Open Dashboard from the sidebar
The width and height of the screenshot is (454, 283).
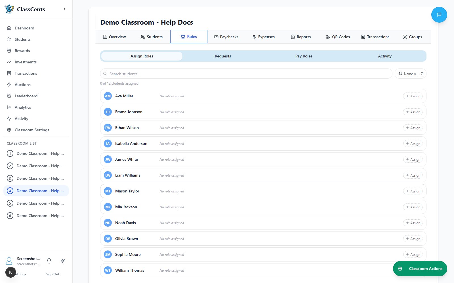[36, 28]
